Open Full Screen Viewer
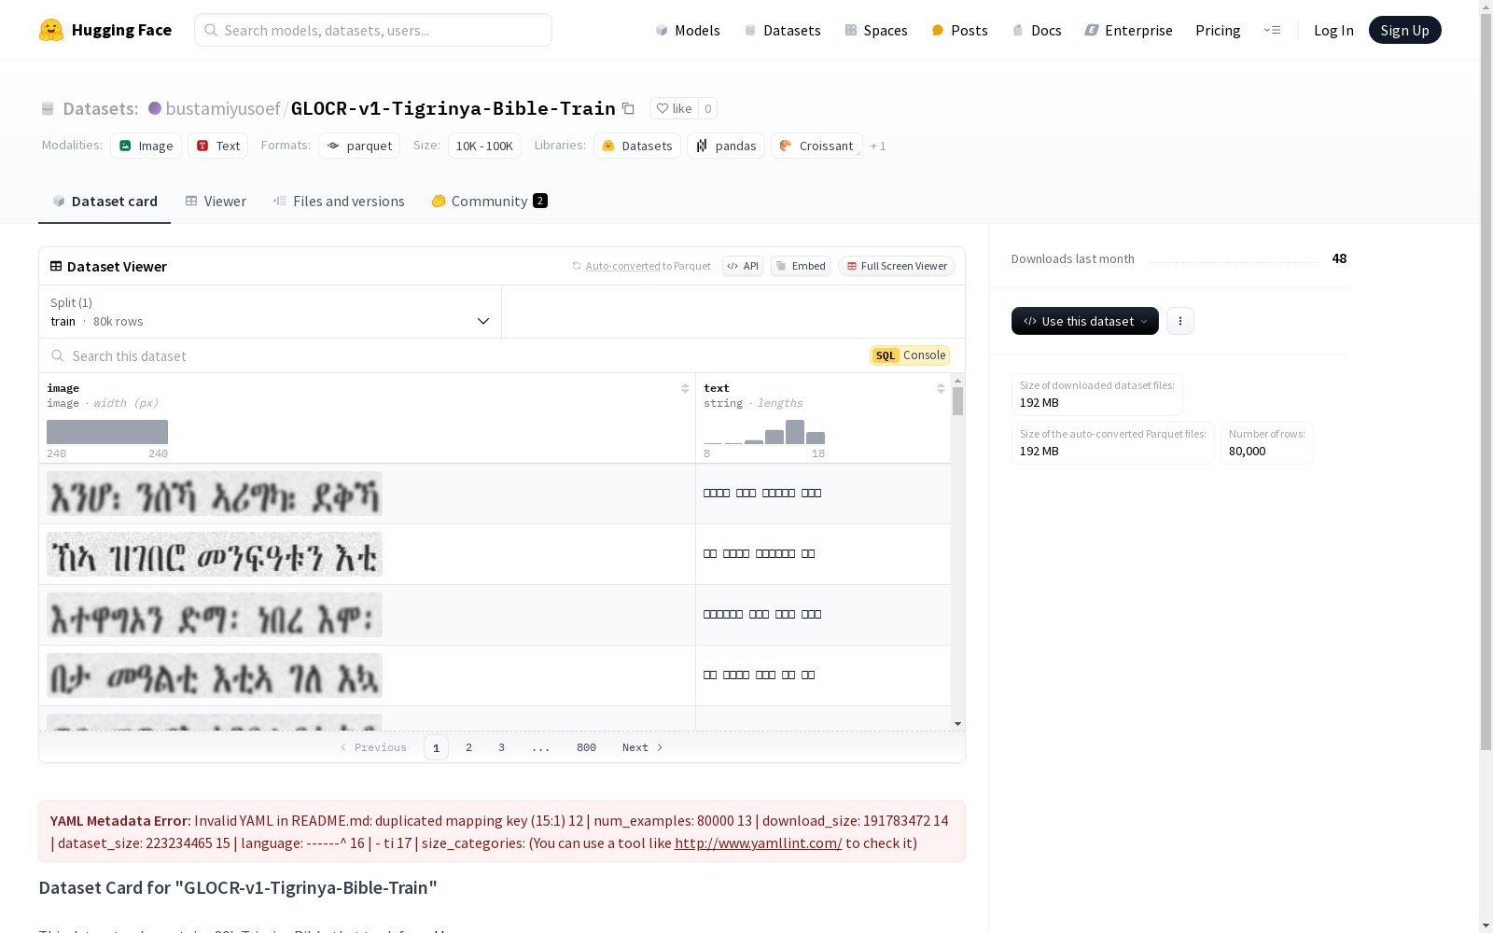Viewport: 1493px width, 933px height. [x=897, y=266]
